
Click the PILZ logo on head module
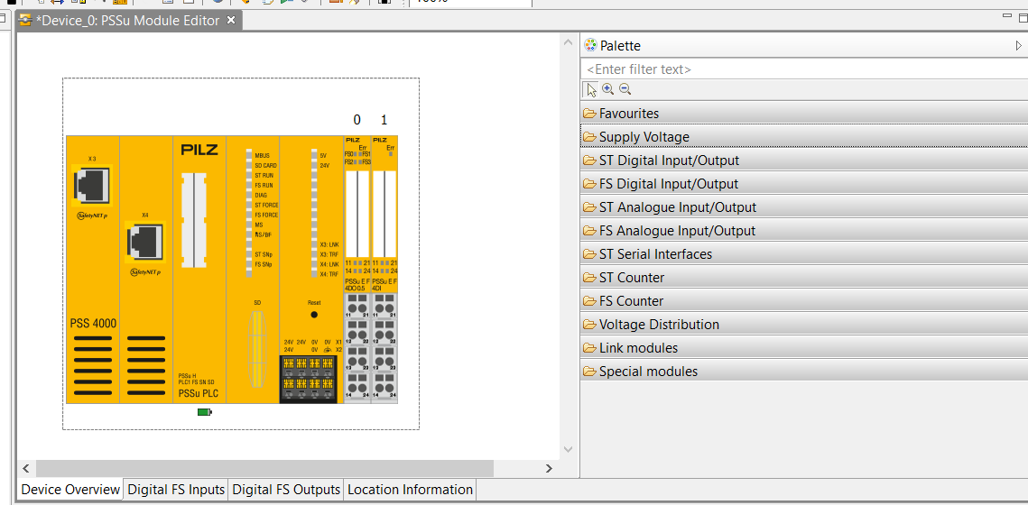coord(199,150)
